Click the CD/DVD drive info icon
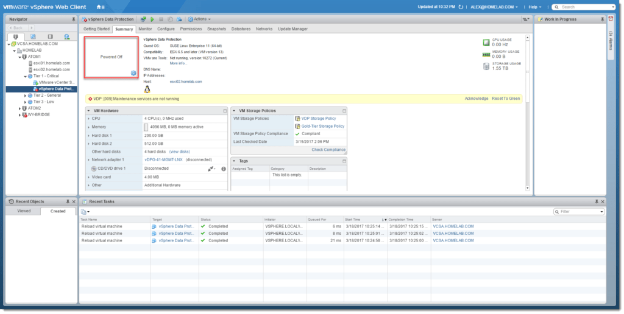This screenshot has width=624, height=314. click(224, 169)
